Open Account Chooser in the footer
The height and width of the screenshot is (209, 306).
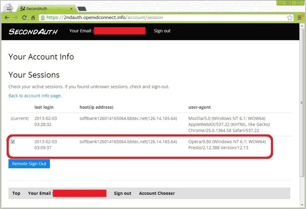[x=157, y=193]
